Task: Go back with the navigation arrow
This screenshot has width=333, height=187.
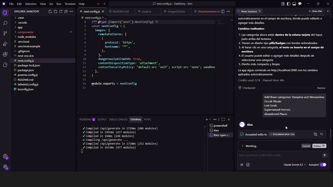Action: (99, 4)
